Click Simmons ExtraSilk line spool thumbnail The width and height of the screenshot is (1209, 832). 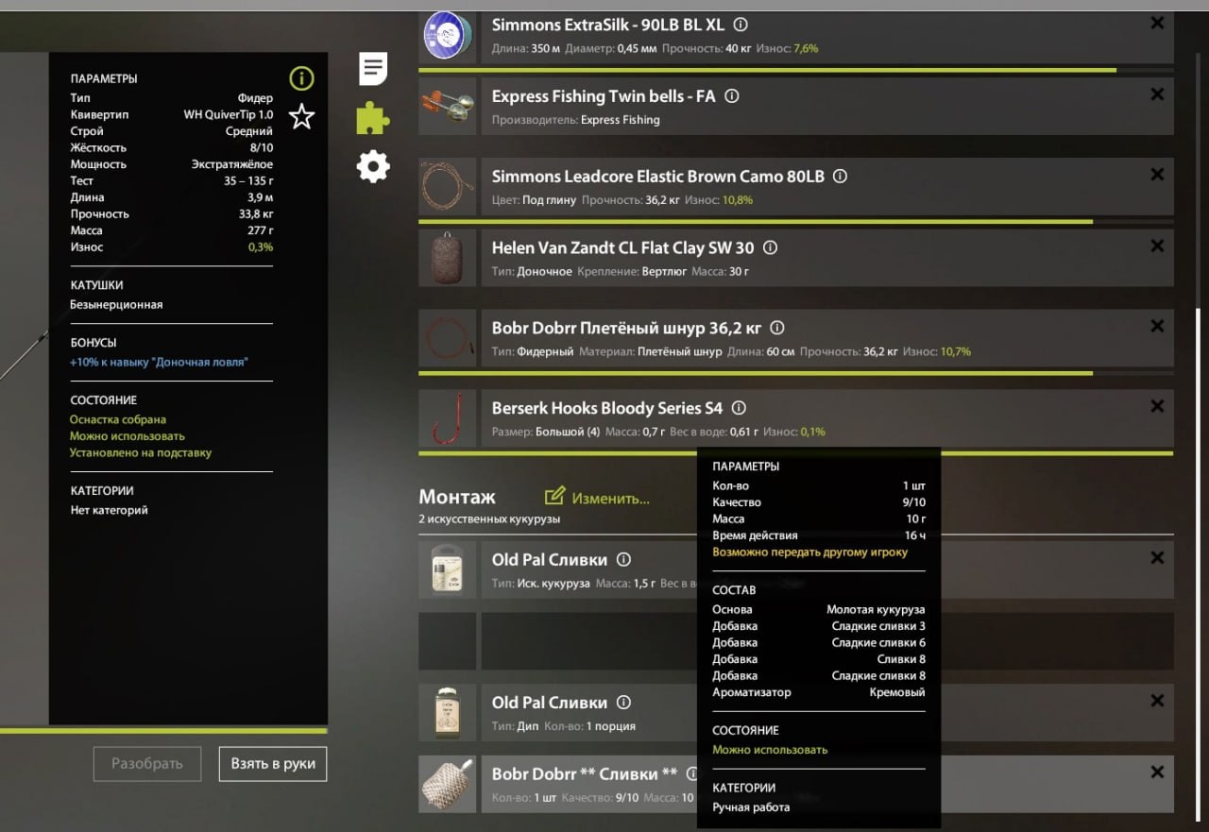(x=448, y=36)
